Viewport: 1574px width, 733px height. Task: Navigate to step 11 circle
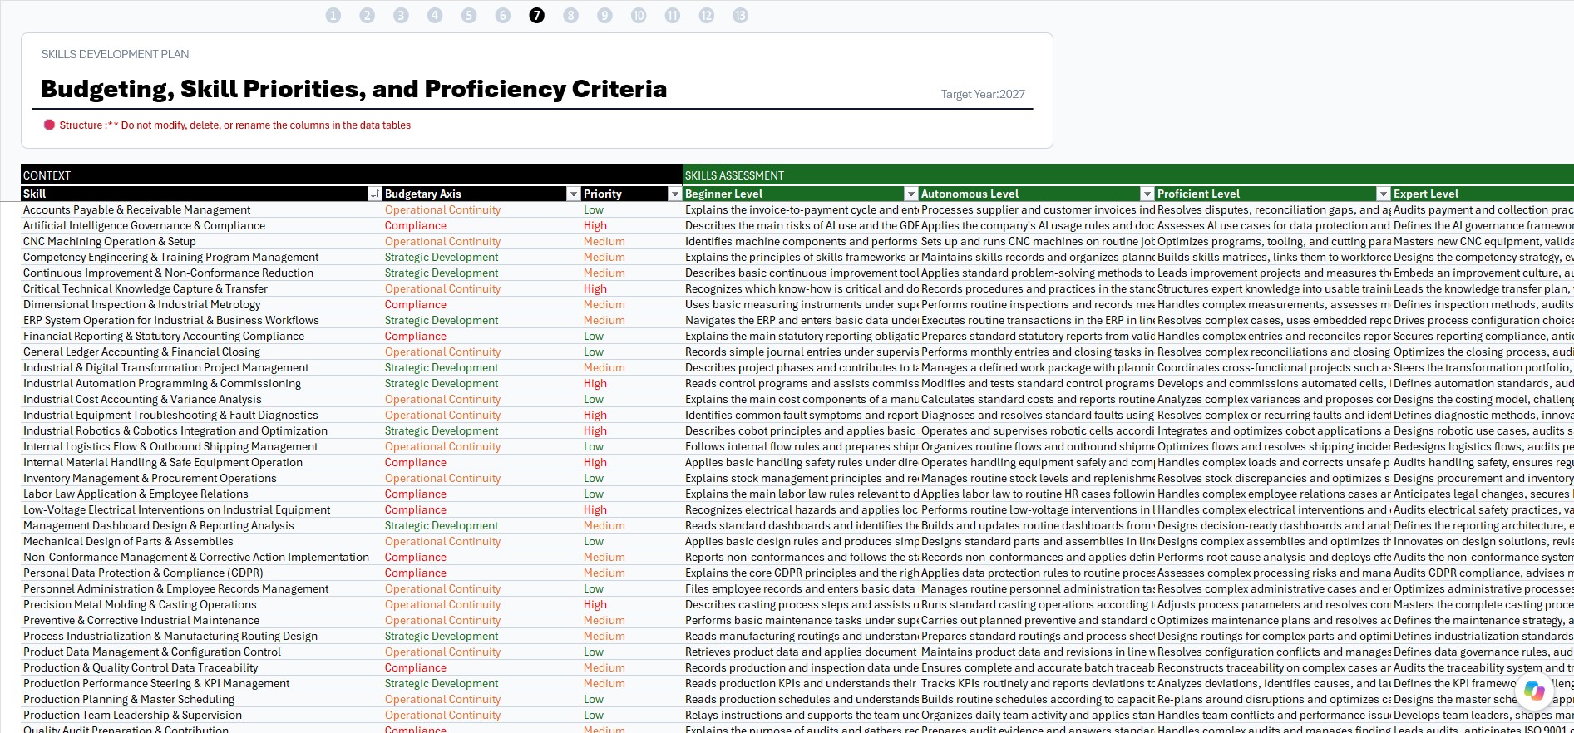673,16
